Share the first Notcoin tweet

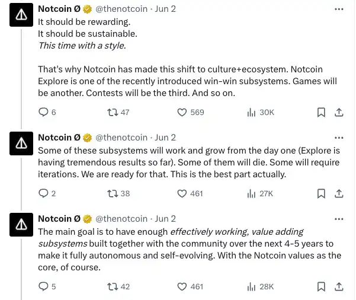pyautogui.click(x=339, y=112)
